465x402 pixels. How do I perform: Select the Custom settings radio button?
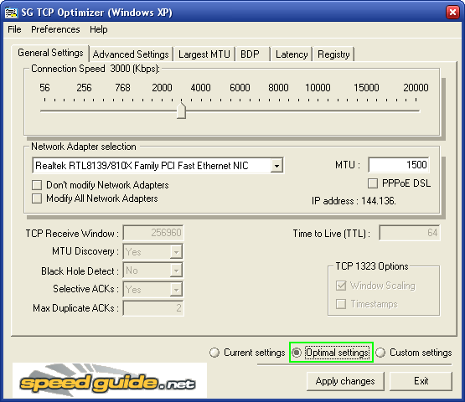[380, 353]
